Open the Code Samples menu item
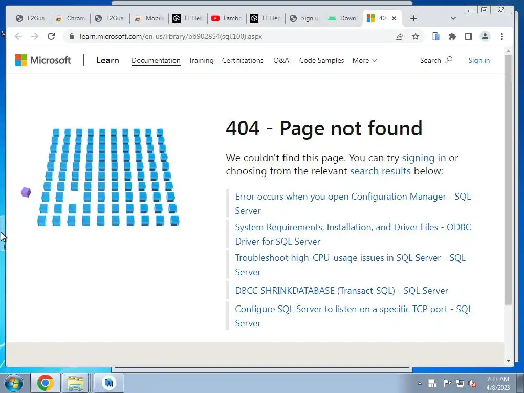Screen dimensions: 524x393 click(x=321, y=60)
